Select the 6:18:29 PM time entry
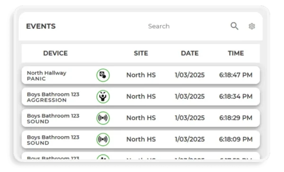Screen dimensions: 284x172 point(236,118)
